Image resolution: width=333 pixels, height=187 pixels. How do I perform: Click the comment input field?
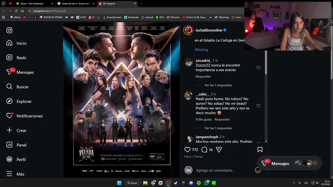tap(224, 170)
